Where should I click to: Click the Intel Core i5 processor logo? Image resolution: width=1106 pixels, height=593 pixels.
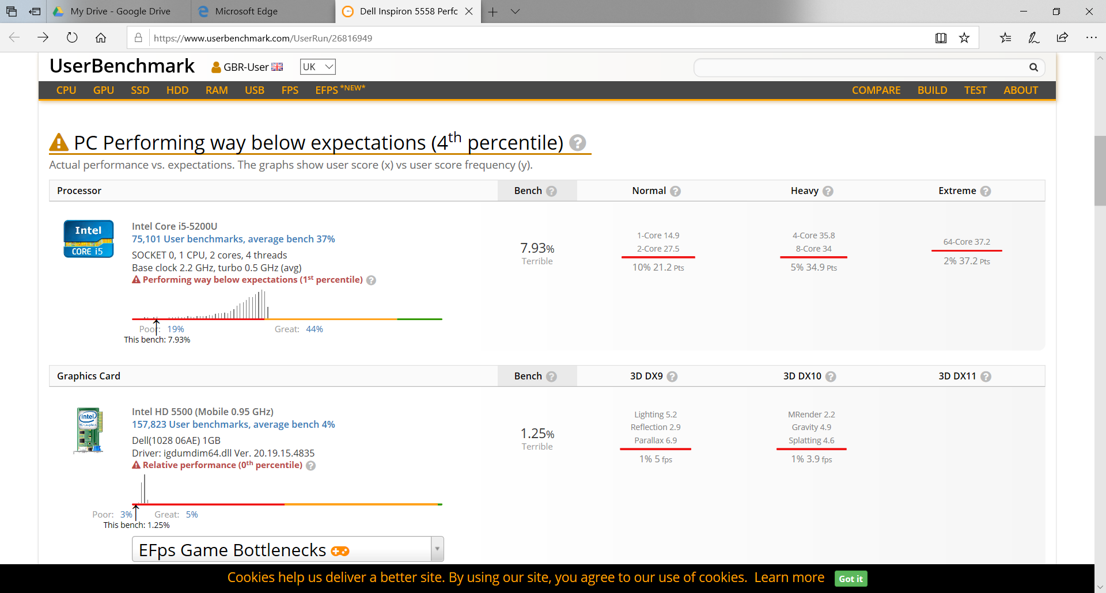point(88,238)
